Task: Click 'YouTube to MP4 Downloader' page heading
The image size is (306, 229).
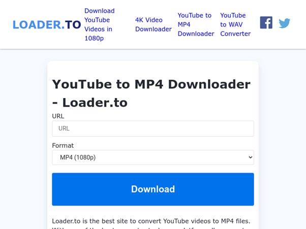Action: pos(151,84)
